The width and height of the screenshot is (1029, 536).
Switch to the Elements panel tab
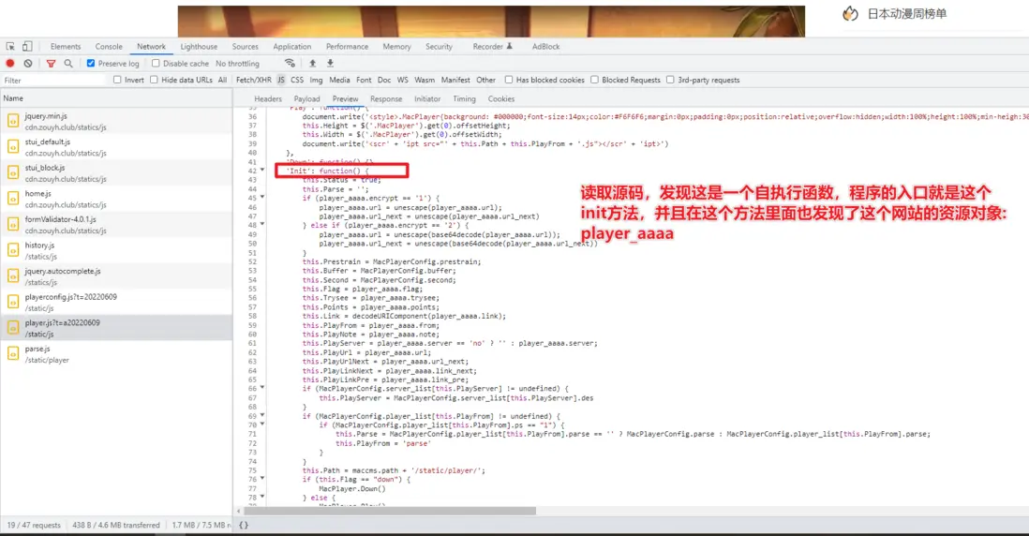pos(66,47)
